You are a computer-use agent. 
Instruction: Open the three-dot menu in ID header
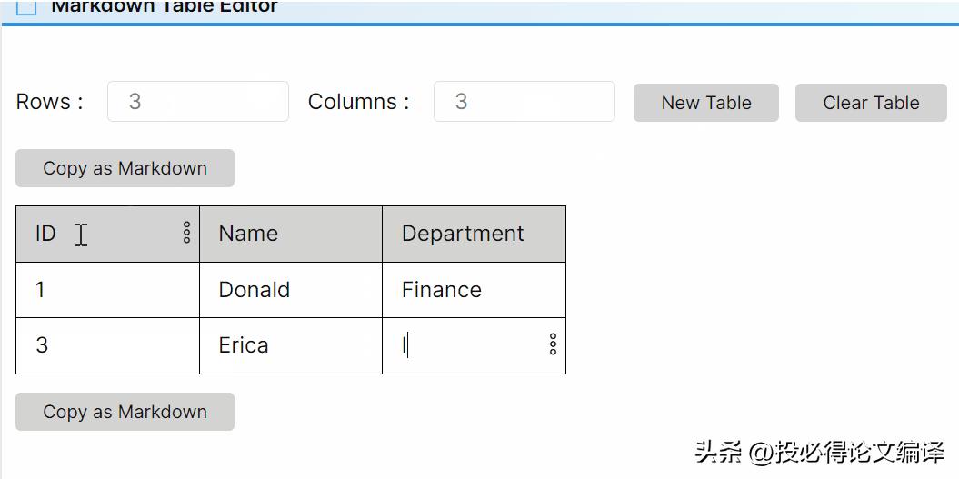[186, 233]
